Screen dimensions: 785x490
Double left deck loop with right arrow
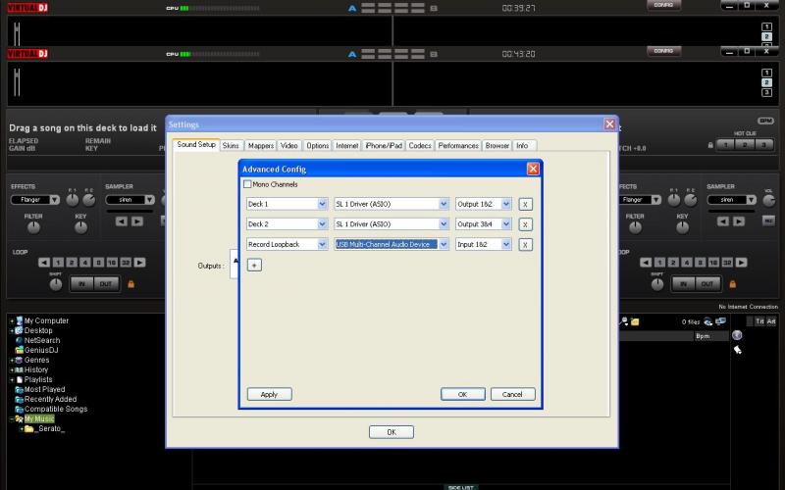click(x=139, y=263)
